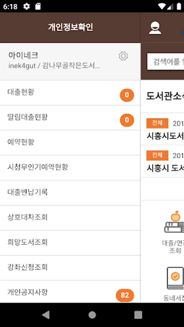Open the first 시흥시도서 notice link
This screenshot has width=184, height=327.
(x=165, y=136)
